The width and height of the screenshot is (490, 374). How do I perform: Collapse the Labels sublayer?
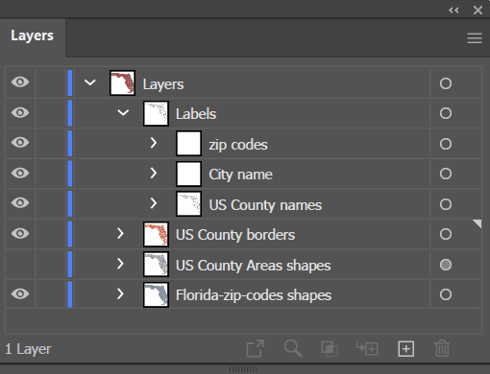coord(123,112)
